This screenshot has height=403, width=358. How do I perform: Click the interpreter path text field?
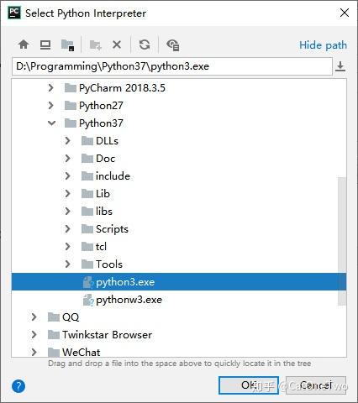coord(172,66)
